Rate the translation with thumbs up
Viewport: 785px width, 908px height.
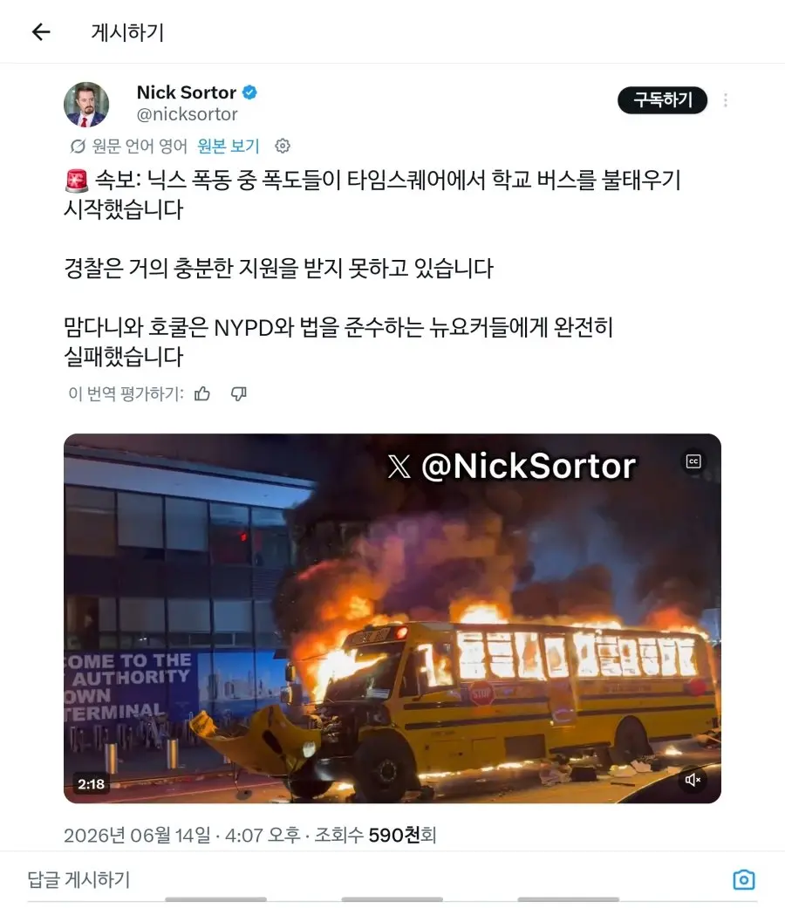pos(202,393)
